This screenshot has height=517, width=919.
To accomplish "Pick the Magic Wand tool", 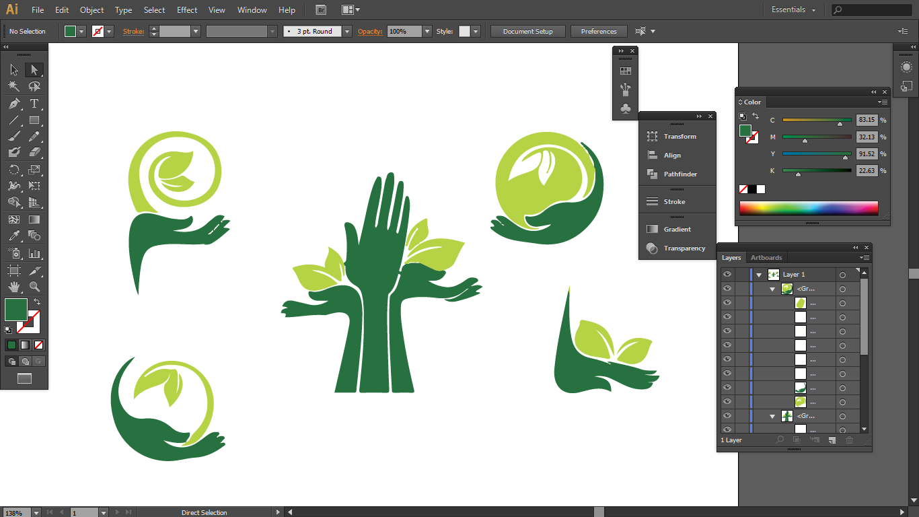I will 14,86.
